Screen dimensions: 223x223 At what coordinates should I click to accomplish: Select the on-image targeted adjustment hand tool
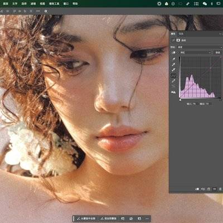coord(173,52)
